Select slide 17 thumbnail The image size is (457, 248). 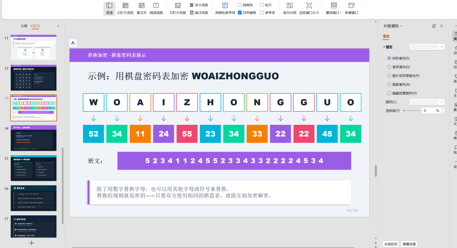point(33,227)
